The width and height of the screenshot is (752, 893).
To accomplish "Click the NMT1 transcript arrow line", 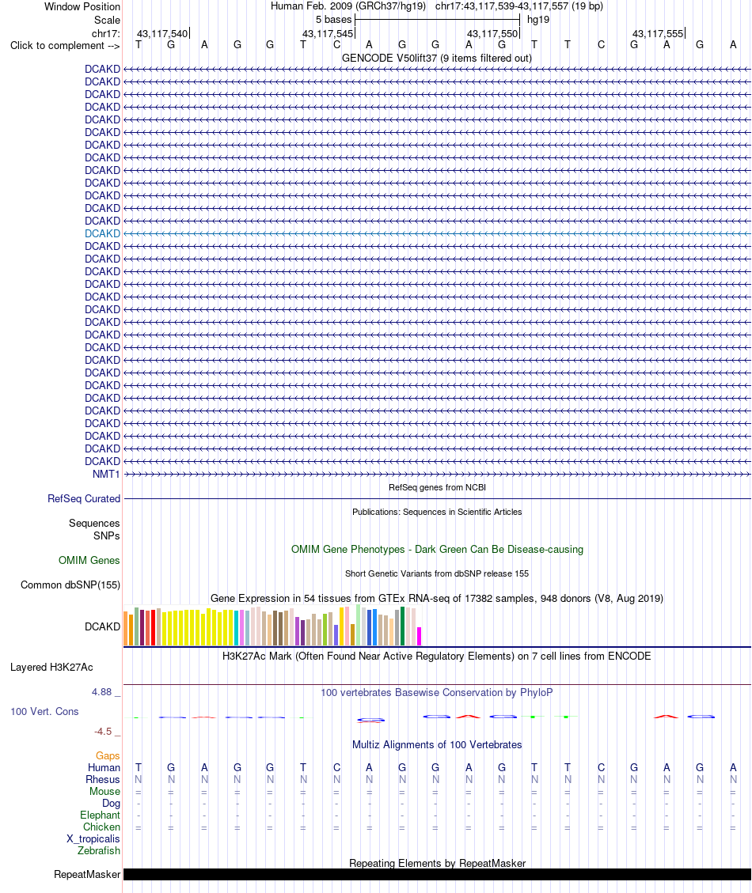I will pos(437,474).
